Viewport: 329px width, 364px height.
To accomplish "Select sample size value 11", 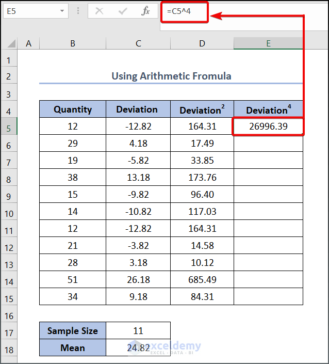I will click(138, 330).
